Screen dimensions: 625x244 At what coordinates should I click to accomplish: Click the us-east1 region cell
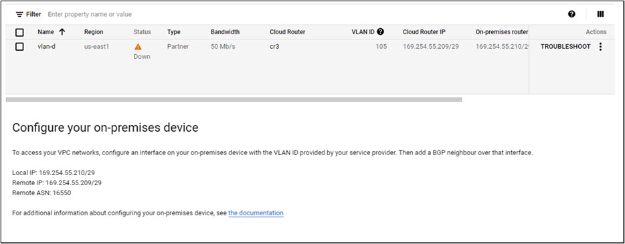coord(96,47)
